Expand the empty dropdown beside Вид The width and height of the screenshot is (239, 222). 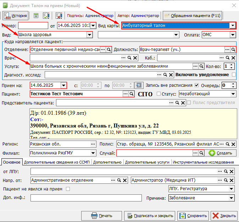(x=176, y=35)
